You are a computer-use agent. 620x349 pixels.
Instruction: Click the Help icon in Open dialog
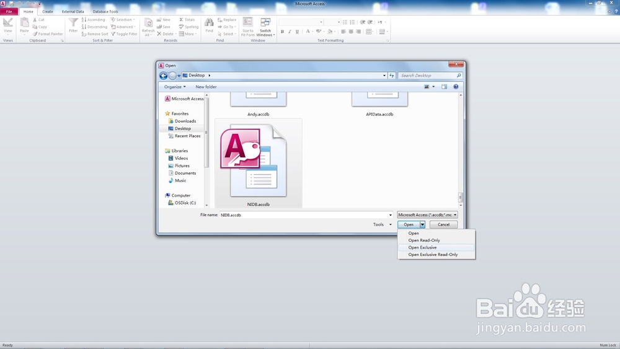tap(456, 87)
